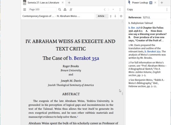Close the Semeia 27 tab

point(62,2)
